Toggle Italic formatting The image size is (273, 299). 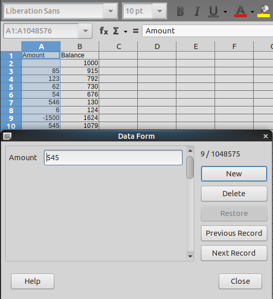(197, 11)
